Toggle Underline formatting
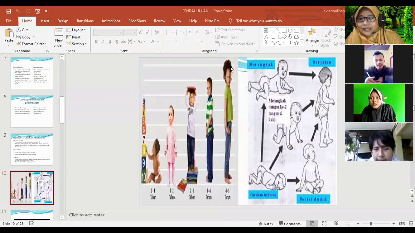 tap(110, 42)
